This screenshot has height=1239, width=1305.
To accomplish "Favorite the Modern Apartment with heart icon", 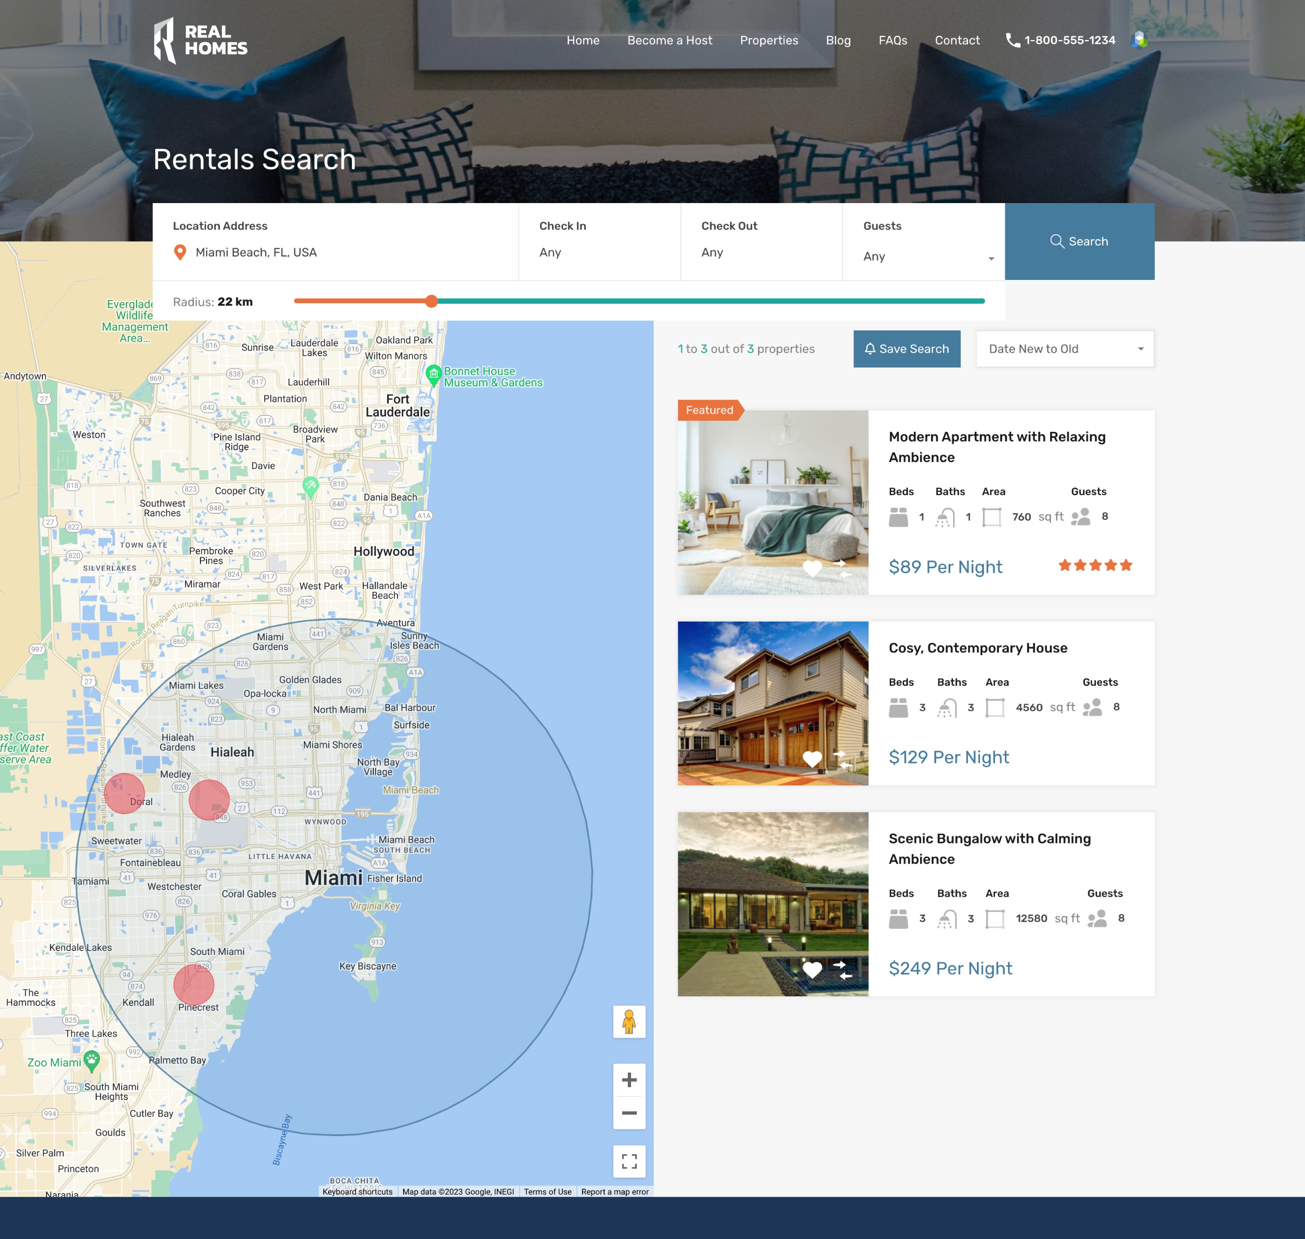I will coord(812,568).
